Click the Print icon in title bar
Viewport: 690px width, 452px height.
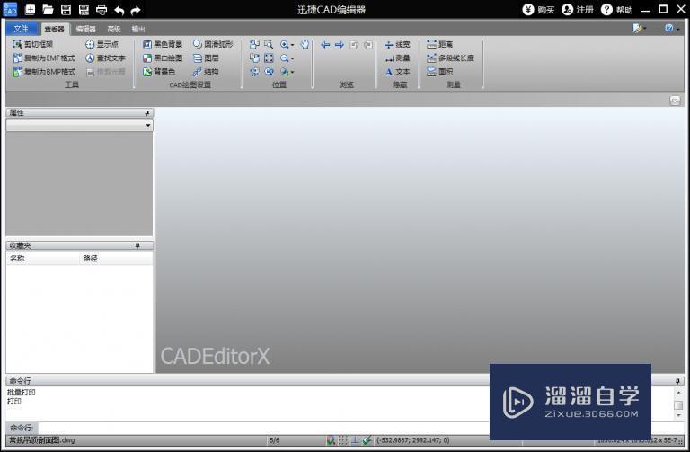tap(102, 10)
